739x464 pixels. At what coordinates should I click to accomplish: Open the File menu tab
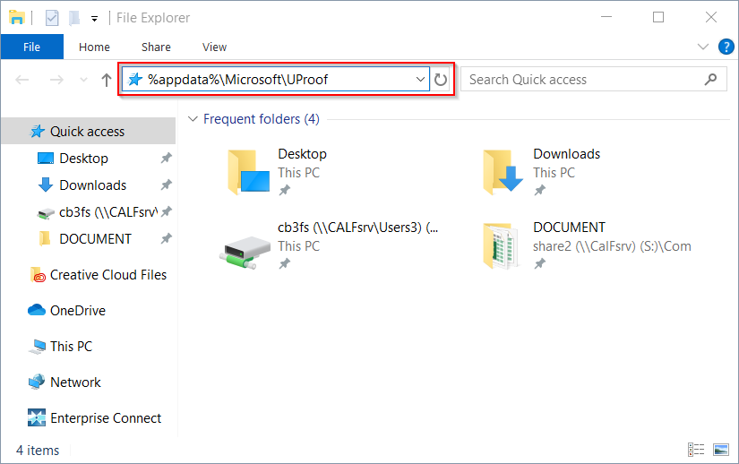[x=32, y=47]
